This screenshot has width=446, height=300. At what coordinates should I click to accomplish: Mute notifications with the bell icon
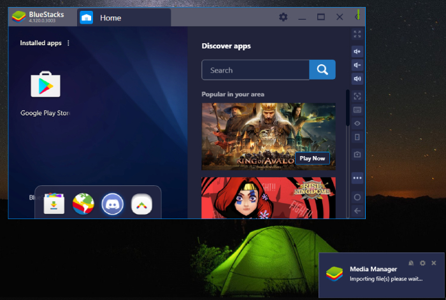[411, 263]
